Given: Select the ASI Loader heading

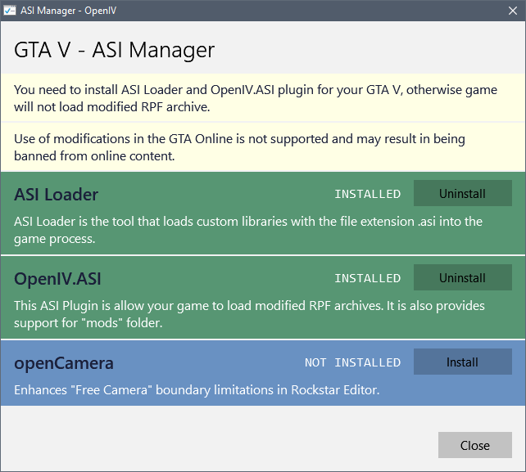Looking at the screenshot, I should pos(56,195).
